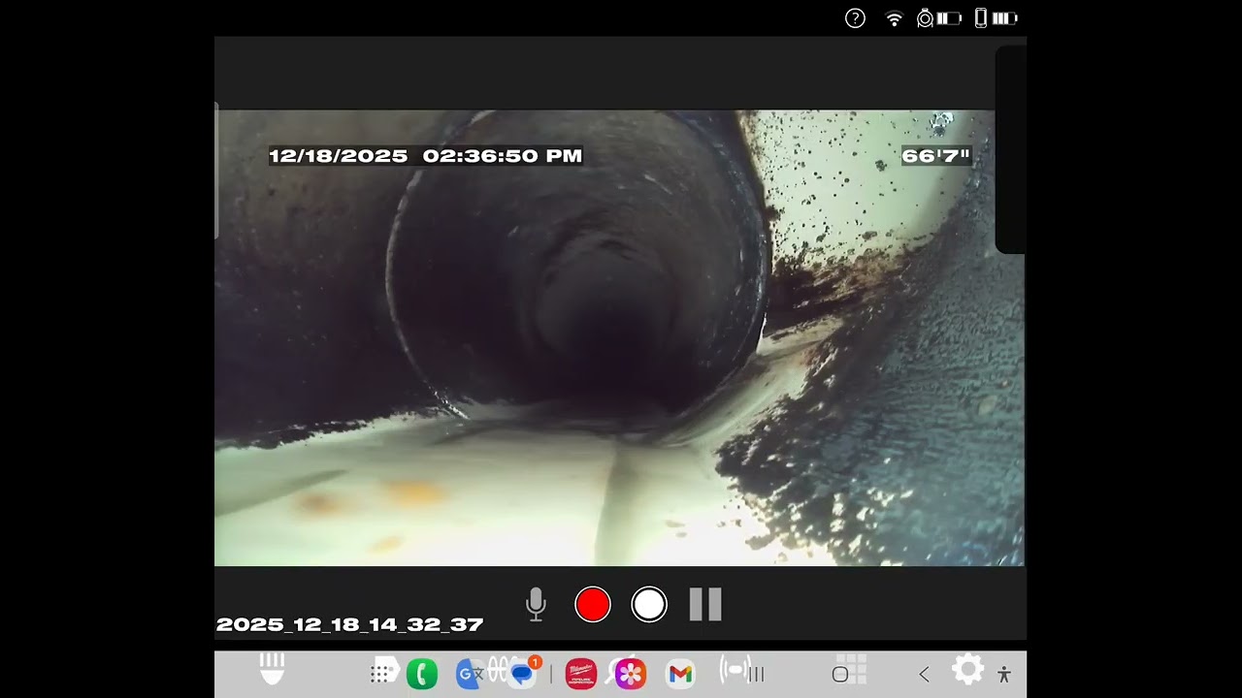Toggle the microphone for audio narration
1242x698 pixels.
click(x=536, y=604)
